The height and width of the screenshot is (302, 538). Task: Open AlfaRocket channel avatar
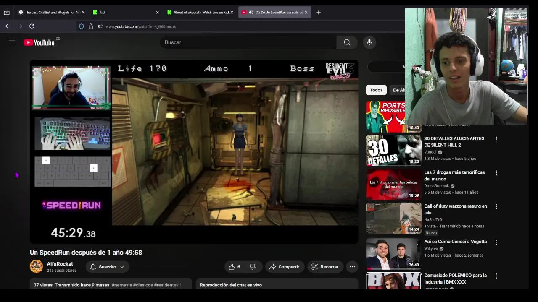(36, 266)
